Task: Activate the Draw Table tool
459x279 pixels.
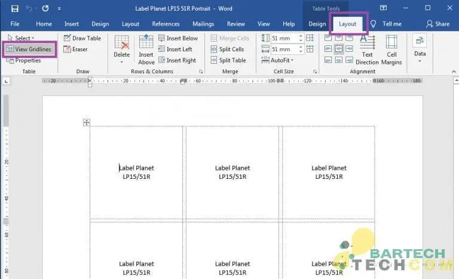Action: tap(82, 38)
